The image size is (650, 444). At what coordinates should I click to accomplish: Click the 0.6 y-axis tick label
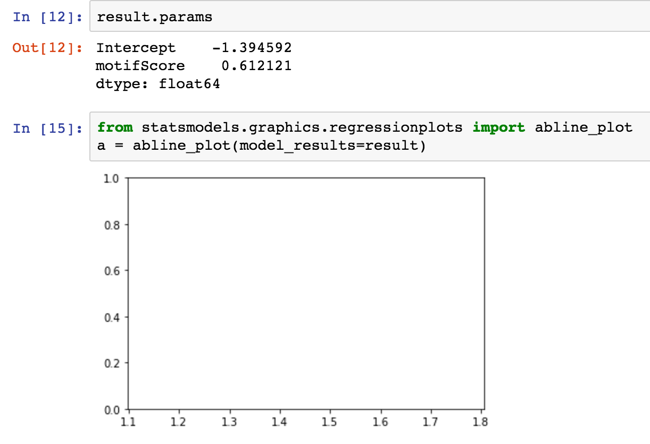click(114, 271)
